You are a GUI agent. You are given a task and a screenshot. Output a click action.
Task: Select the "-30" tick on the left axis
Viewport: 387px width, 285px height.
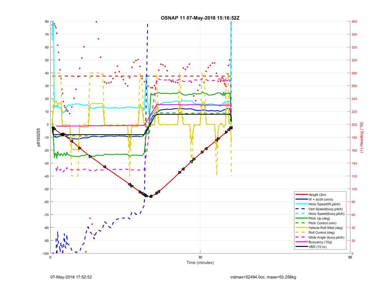click(x=46, y=163)
